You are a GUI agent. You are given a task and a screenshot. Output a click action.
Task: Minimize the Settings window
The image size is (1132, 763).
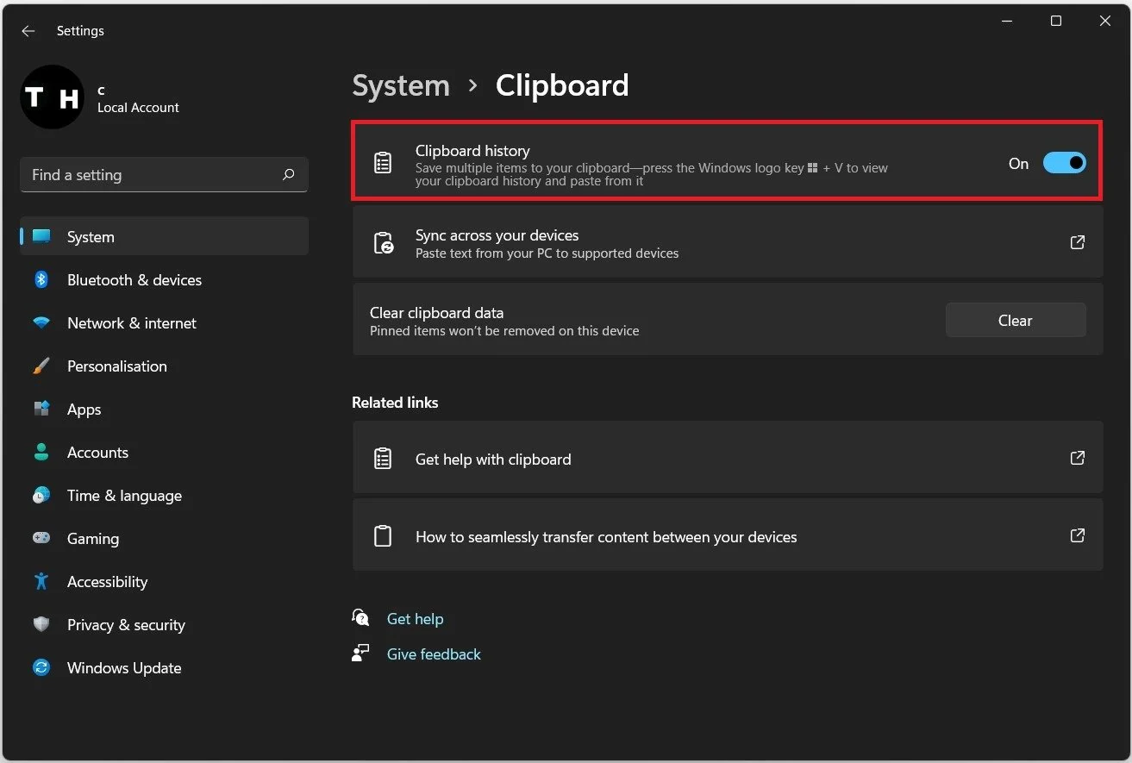point(1007,22)
